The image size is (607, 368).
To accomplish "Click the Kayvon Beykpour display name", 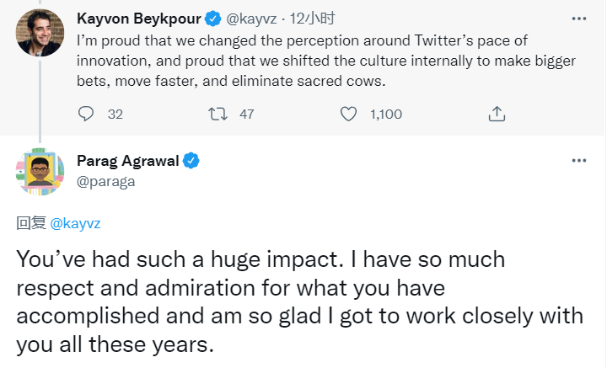I will (137, 18).
